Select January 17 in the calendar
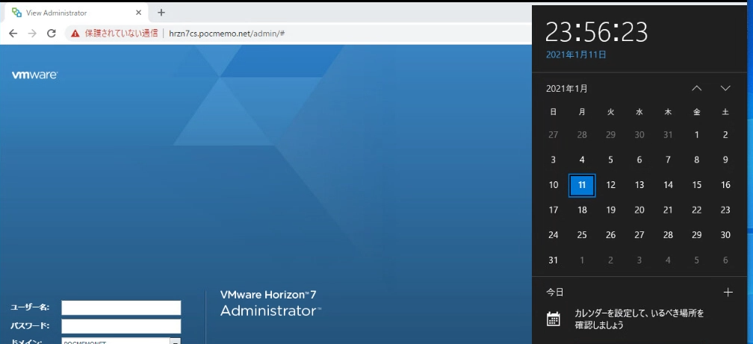 point(554,210)
